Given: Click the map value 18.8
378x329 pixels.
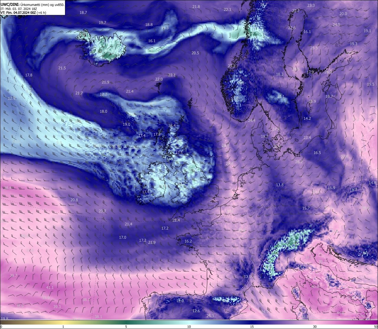Looking at the screenshot, I should tap(149, 24).
